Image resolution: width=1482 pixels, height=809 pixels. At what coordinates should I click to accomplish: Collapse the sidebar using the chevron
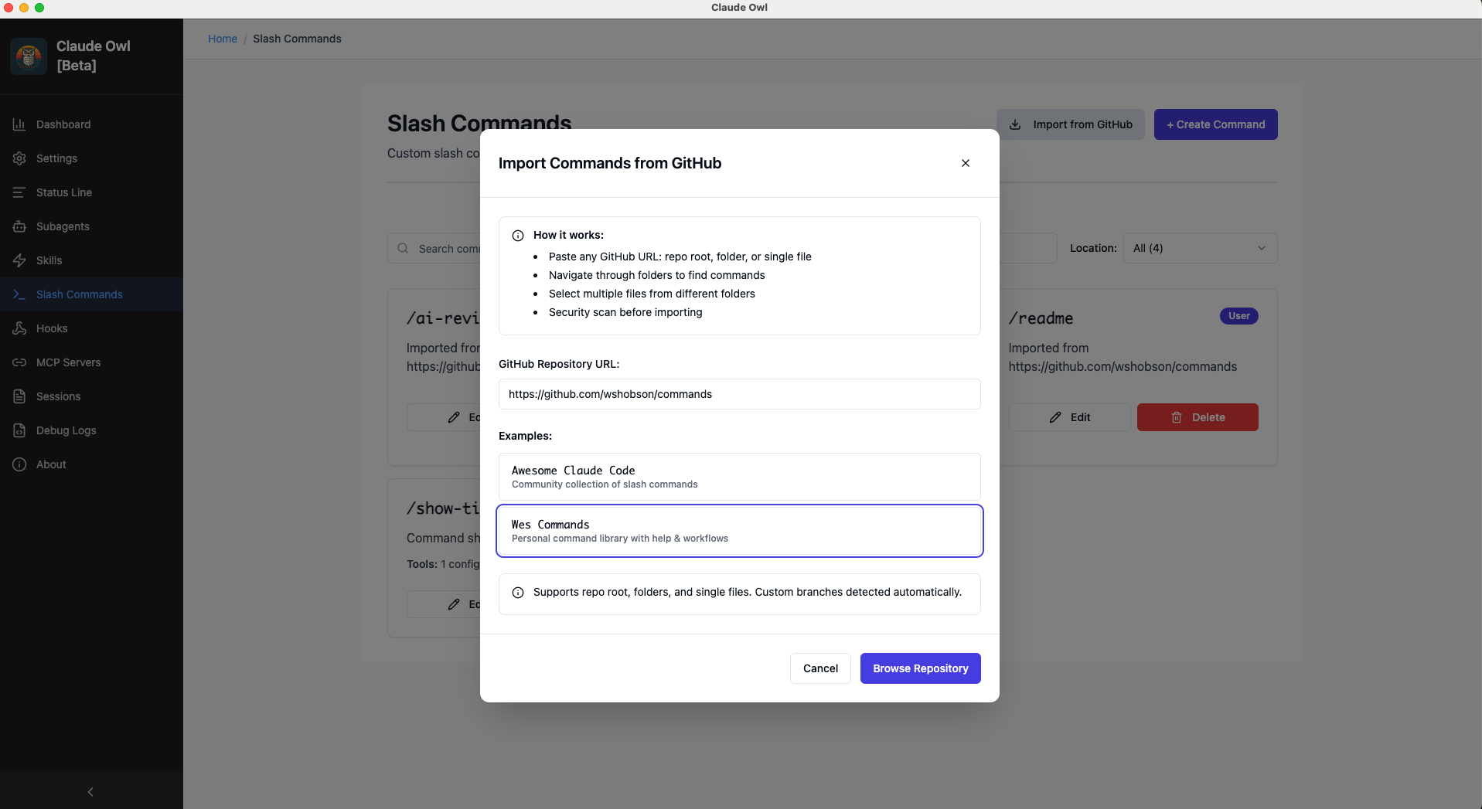pos(90,791)
